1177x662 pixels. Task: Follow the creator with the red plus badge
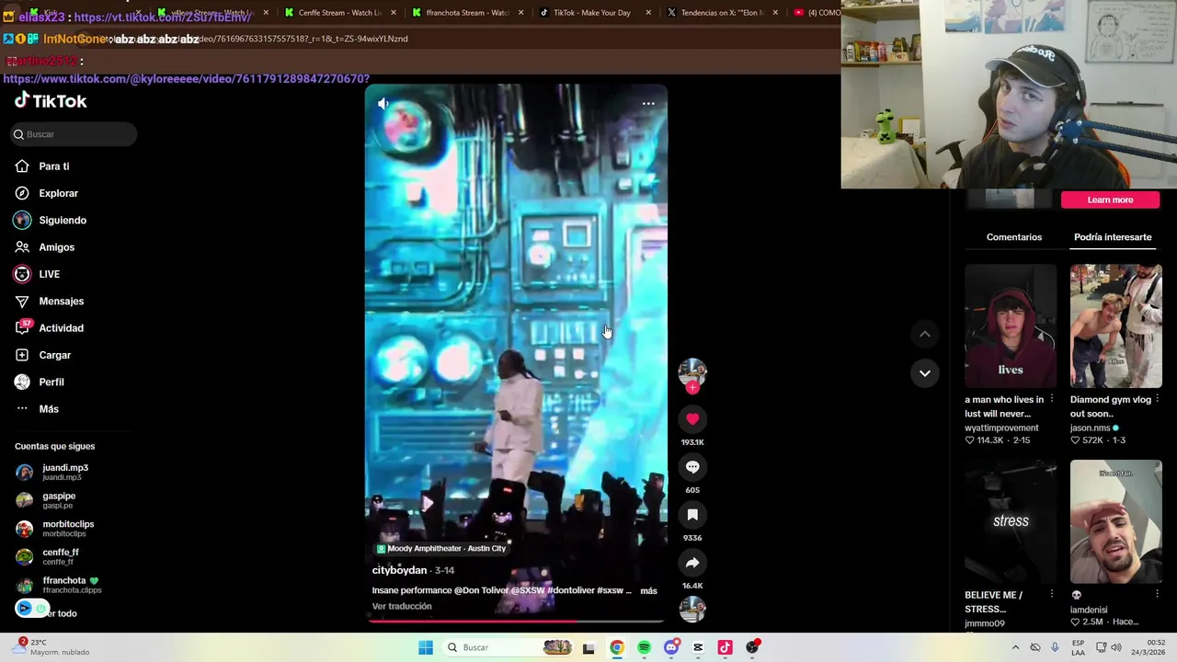point(692,388)
